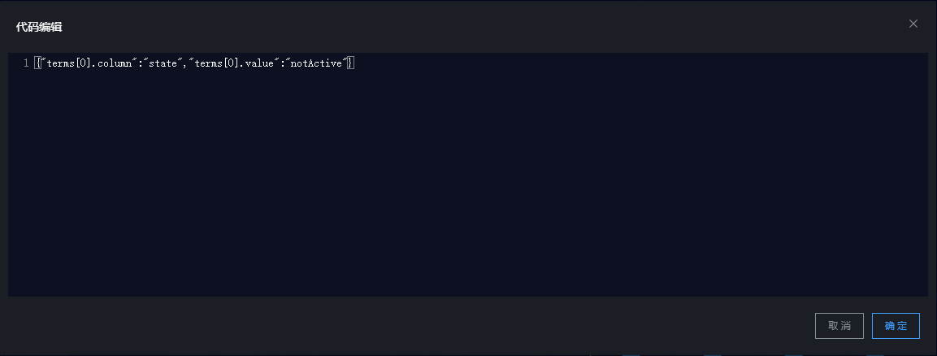937x356 pixels.
Task: Click the 代码编辑 dialog title
Action: 39,27
